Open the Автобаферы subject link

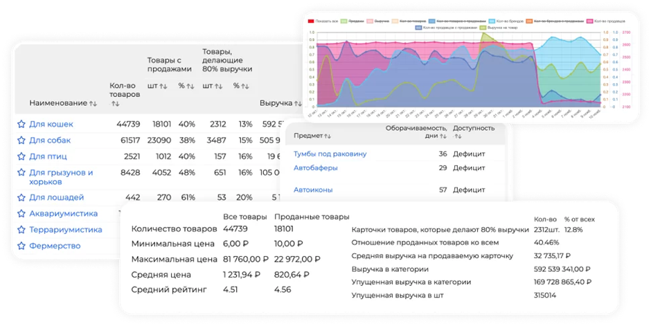pyautogui.click(x=316, y=168)
